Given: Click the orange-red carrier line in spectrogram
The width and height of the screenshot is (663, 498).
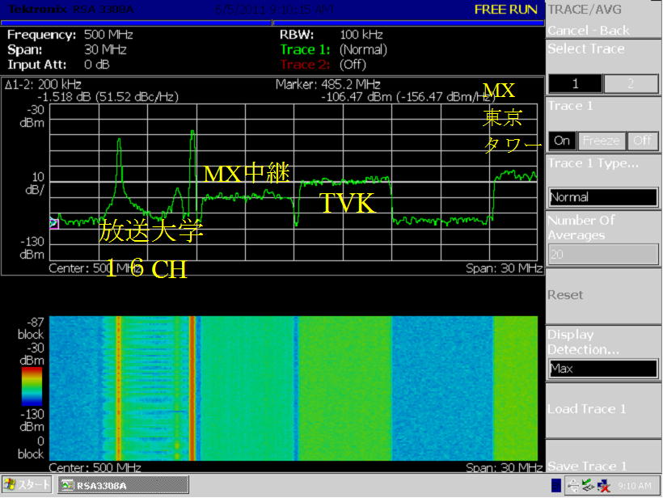Looking at the screenshot, I should click(x=192, y=388).
